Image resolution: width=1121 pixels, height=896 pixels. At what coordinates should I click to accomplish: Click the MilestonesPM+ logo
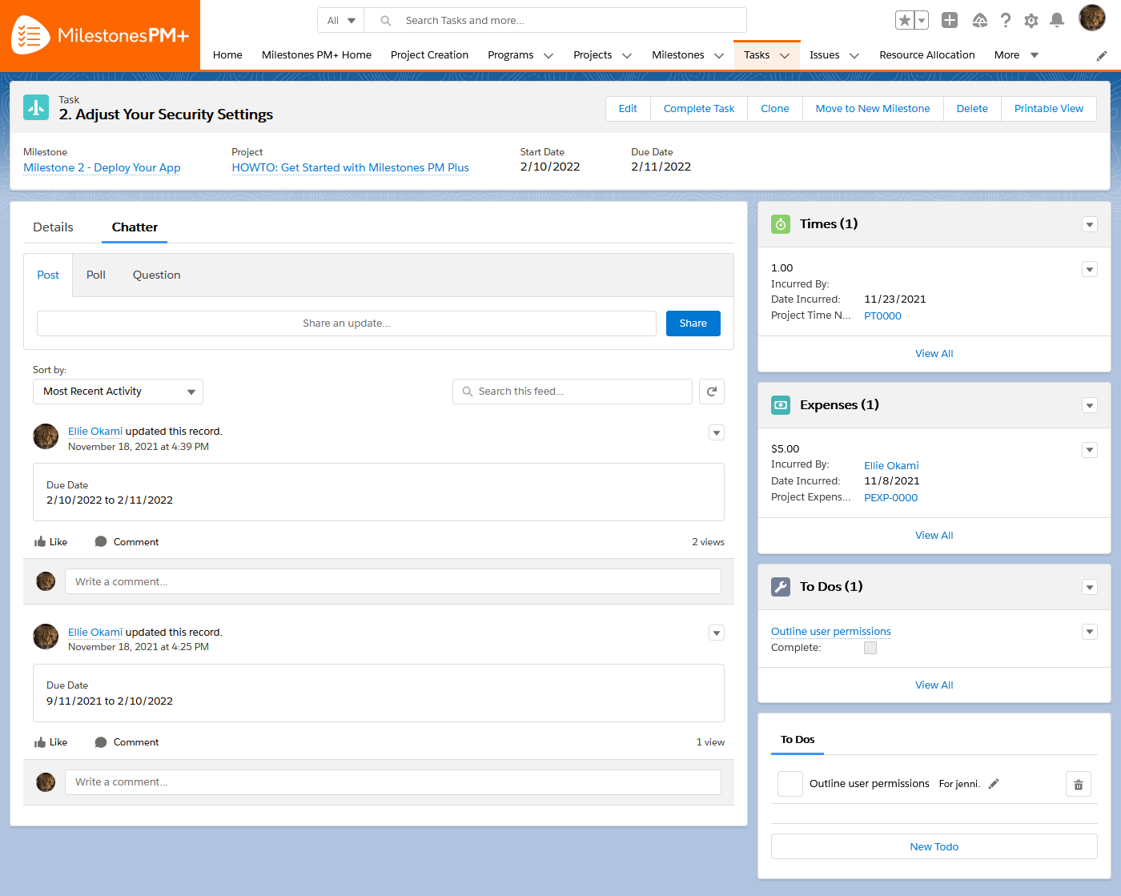[100, 35]
